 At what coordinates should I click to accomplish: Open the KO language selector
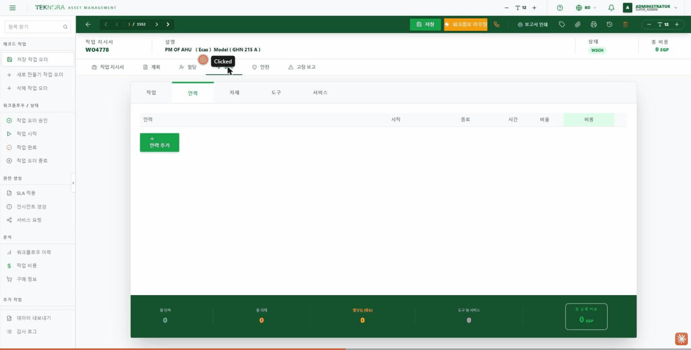click(x=586, y=8)
